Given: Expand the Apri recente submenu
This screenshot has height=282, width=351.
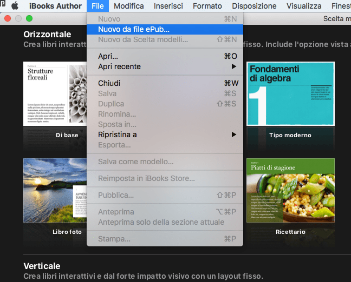Looking at the screenshot, I should pyautogui.click(x=165, y=66).
